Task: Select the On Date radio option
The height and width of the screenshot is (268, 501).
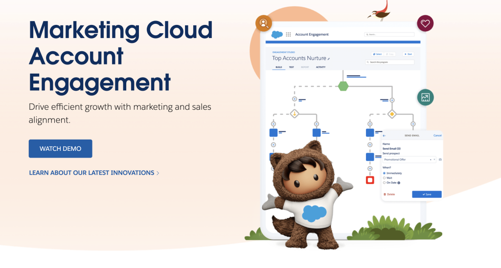Action: coord(385,183)
